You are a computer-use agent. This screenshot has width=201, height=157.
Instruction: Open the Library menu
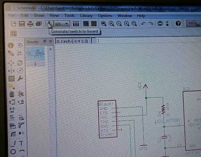tap(86, 15)
